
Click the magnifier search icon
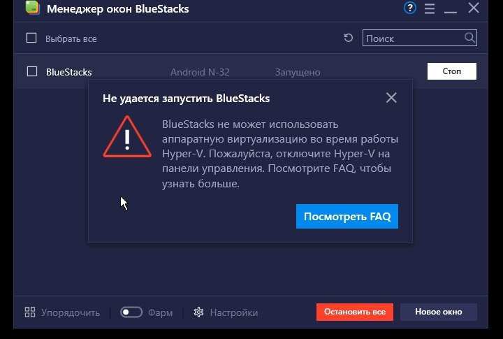469,38
